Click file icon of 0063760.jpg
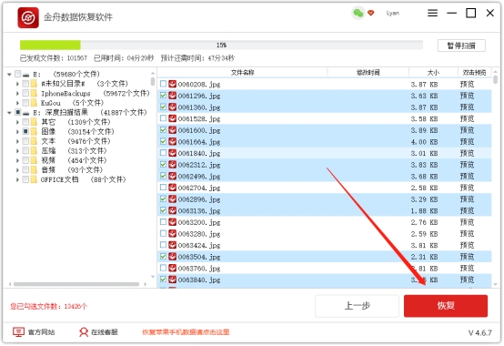Screen dimensions: 504x346 point(173,269)
